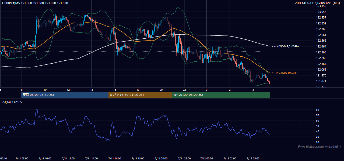
Task: Click hour tick 12 above the Tokyo session bar
Action: pos(68,90)
